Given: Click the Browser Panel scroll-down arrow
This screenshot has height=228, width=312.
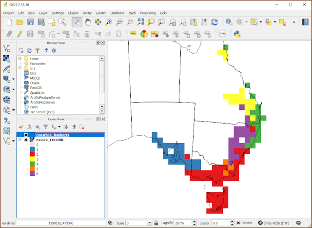Looking at the screenshot, I should point(102,111).
